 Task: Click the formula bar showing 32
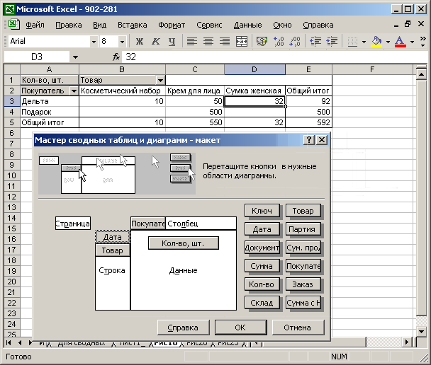click(274, 57)
